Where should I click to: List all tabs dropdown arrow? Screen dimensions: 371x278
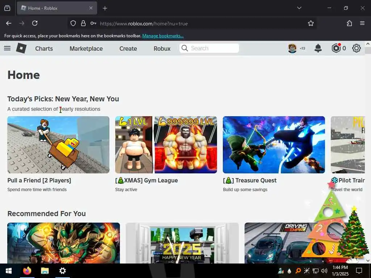point(299,8)
